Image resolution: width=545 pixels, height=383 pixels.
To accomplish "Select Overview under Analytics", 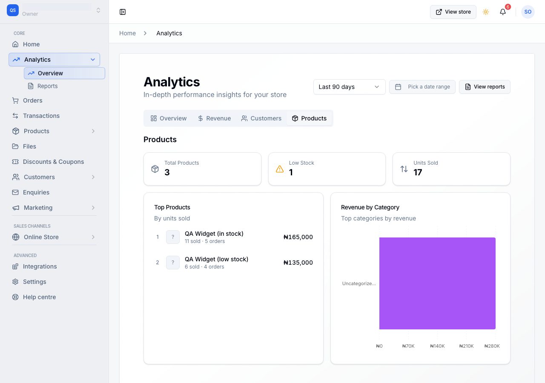I will 64,73.
